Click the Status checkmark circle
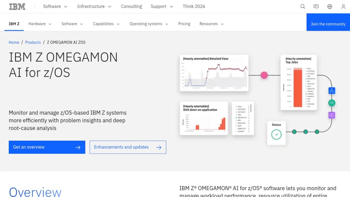The width and height of the screenshot is (350, 197). click(x=276, y=134)
